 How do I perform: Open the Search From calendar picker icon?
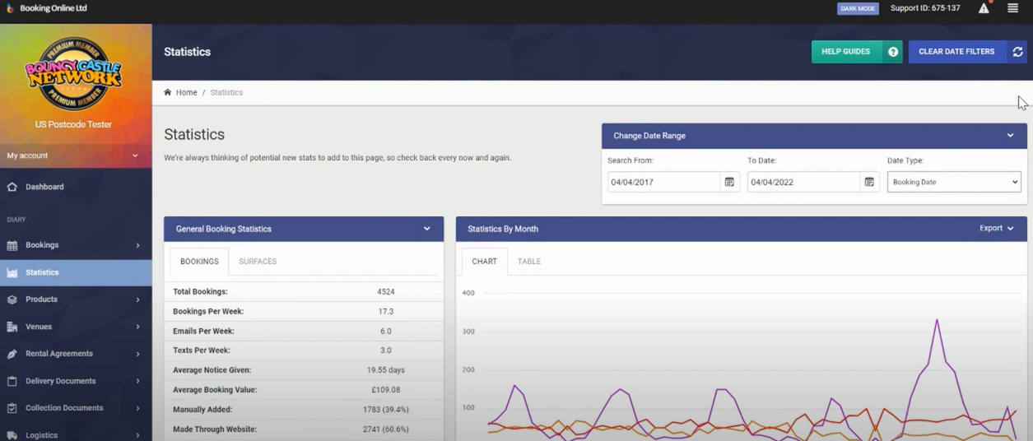click(x=729, y=182)
